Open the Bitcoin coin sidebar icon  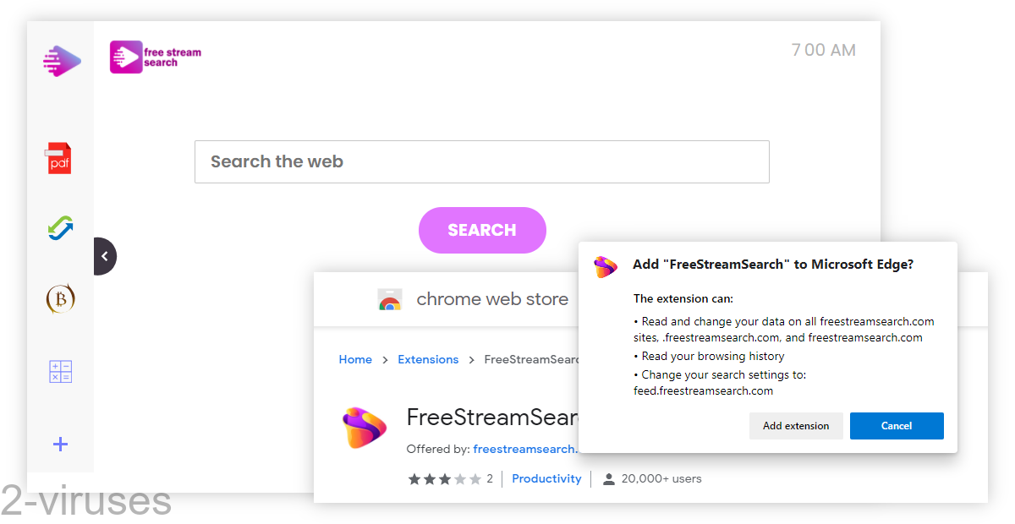pos(60,298)
